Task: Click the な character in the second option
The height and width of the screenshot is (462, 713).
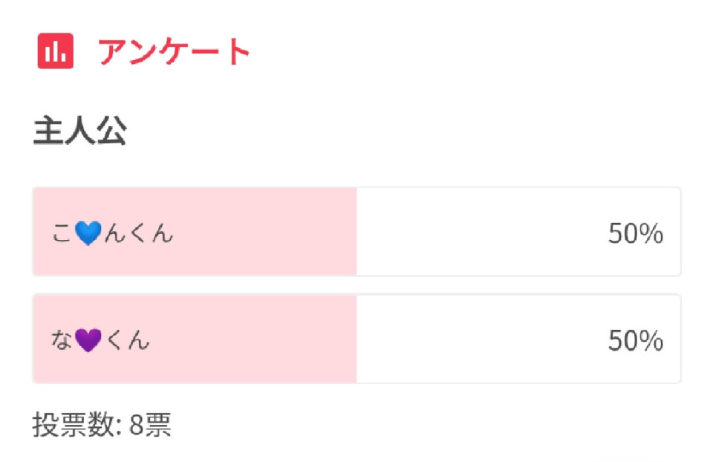Action: (62, 340)
